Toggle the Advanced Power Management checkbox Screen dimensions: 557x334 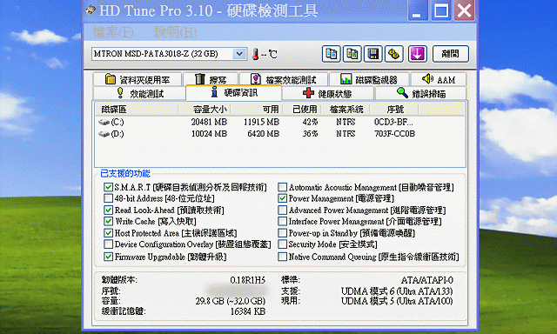(x=282, y=210)
